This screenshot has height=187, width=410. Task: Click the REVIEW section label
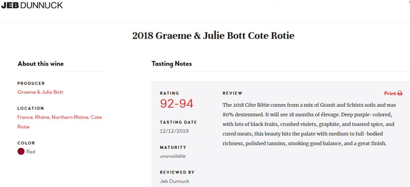click(232, 93)
